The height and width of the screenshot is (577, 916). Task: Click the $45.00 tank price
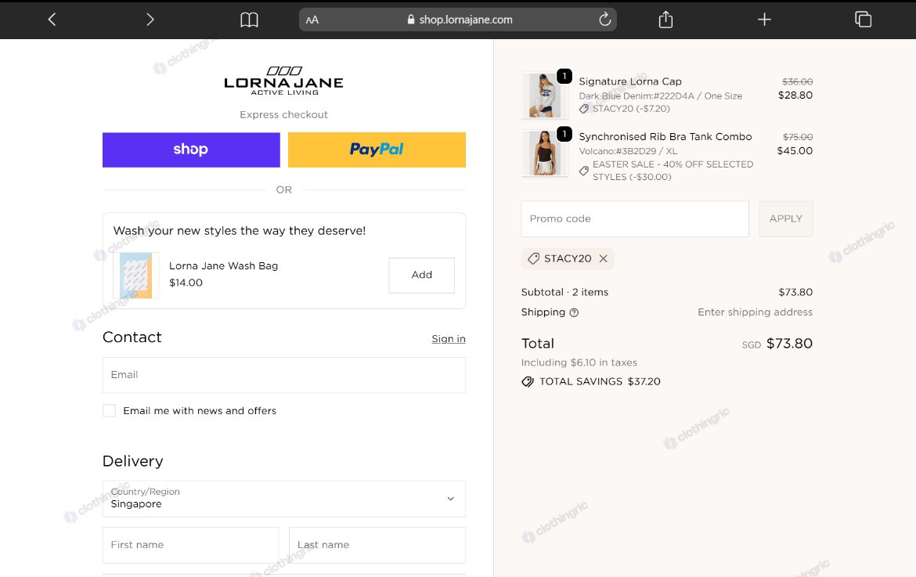click(795, 150)
